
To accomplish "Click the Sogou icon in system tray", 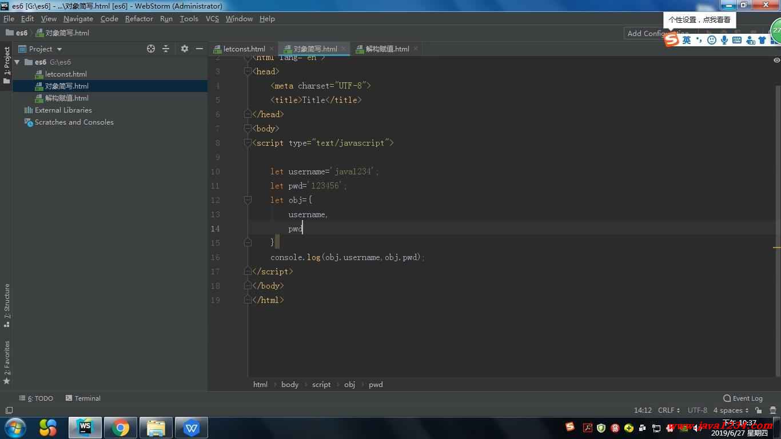I will pyautogui.click(x=570, y=426).
